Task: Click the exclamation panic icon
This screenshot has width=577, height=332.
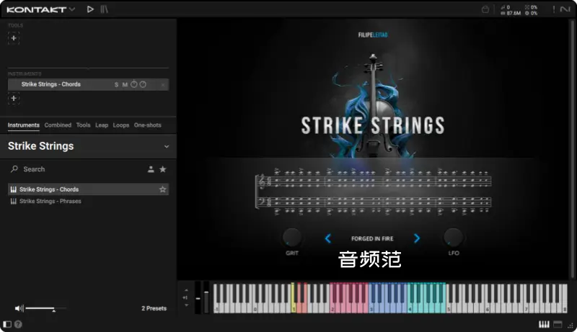Action: [x=554, y=9]
